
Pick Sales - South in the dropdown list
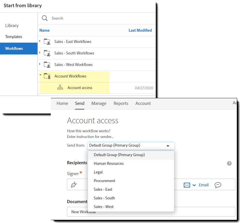[131, 198]
